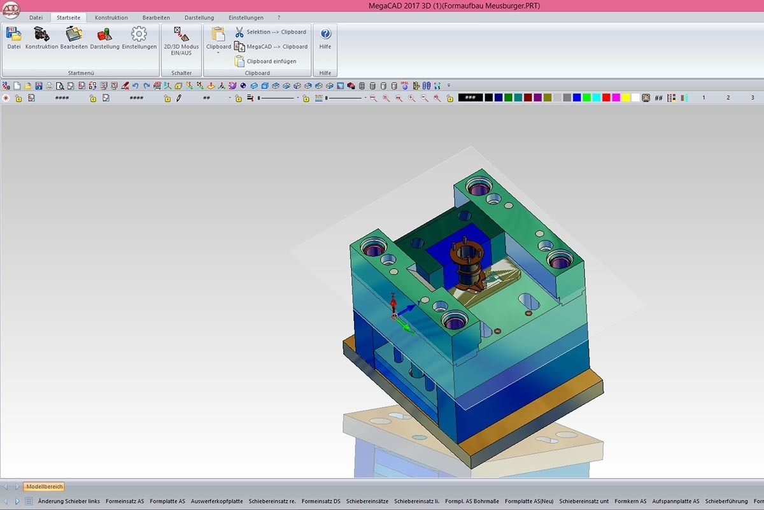Switch to the Einstellungen ribbon tab
Viewport: 764px width, 510px height.
click(x=246, y=18)
